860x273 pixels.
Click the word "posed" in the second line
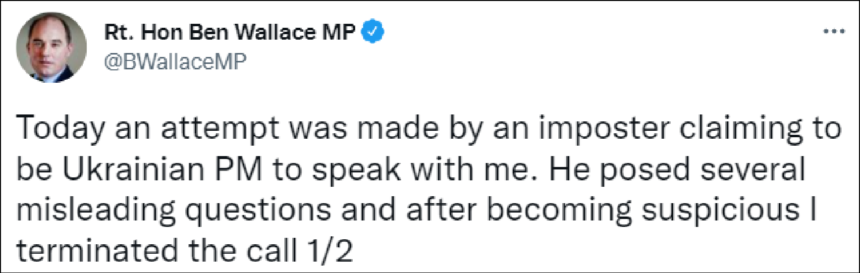coord(645,169)
